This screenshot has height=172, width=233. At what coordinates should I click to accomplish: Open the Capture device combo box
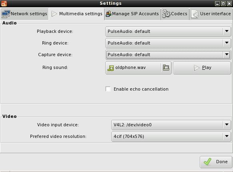[168, 55]
